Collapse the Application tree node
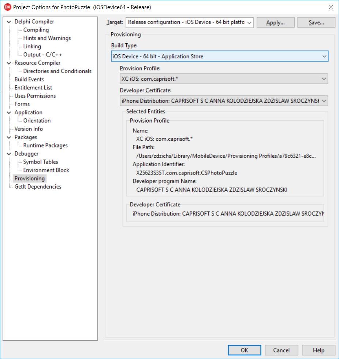The width and height of the screenshot is (339, 359). coord(9,113)
